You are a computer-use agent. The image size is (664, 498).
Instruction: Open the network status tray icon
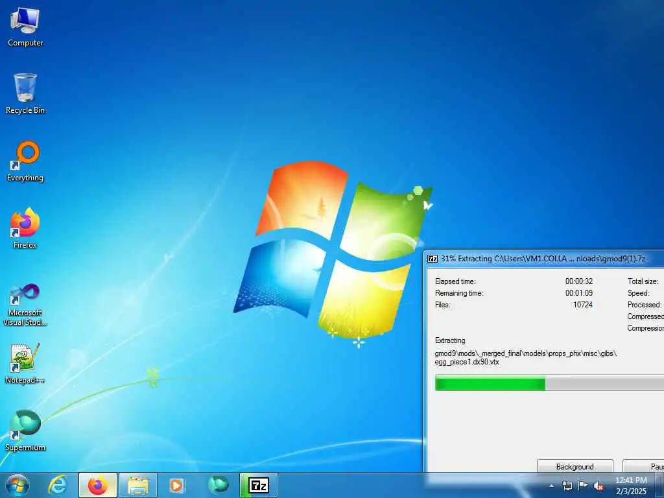(567, 486)
